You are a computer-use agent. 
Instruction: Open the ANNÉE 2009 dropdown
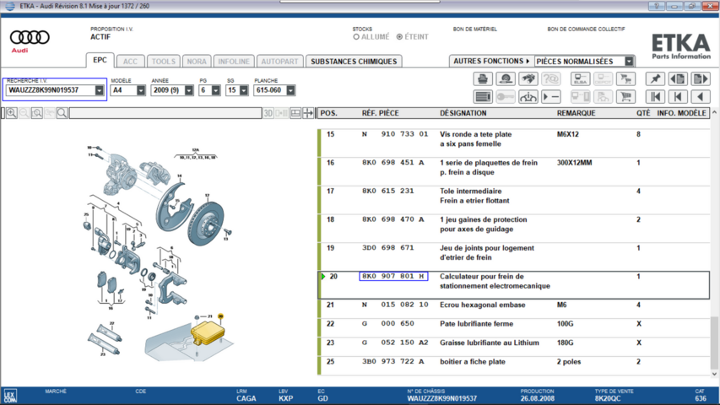189,90
